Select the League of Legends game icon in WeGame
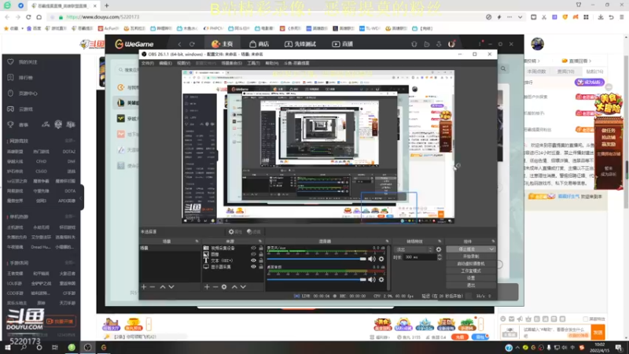 pos(121,103)
